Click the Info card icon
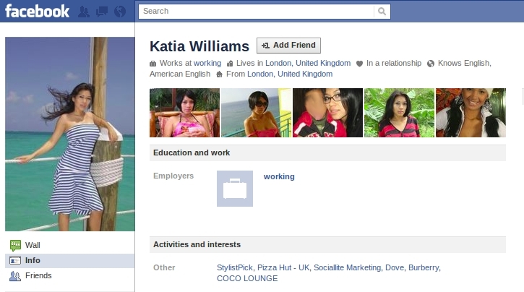This screenshot has width=524, height=292. pyautogui.click(x=15, y=260)
